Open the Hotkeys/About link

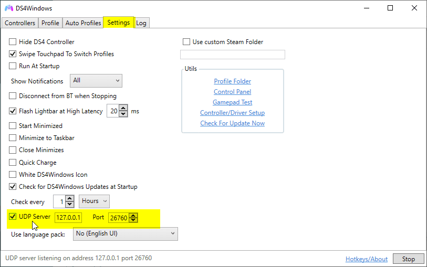(366, 259)
